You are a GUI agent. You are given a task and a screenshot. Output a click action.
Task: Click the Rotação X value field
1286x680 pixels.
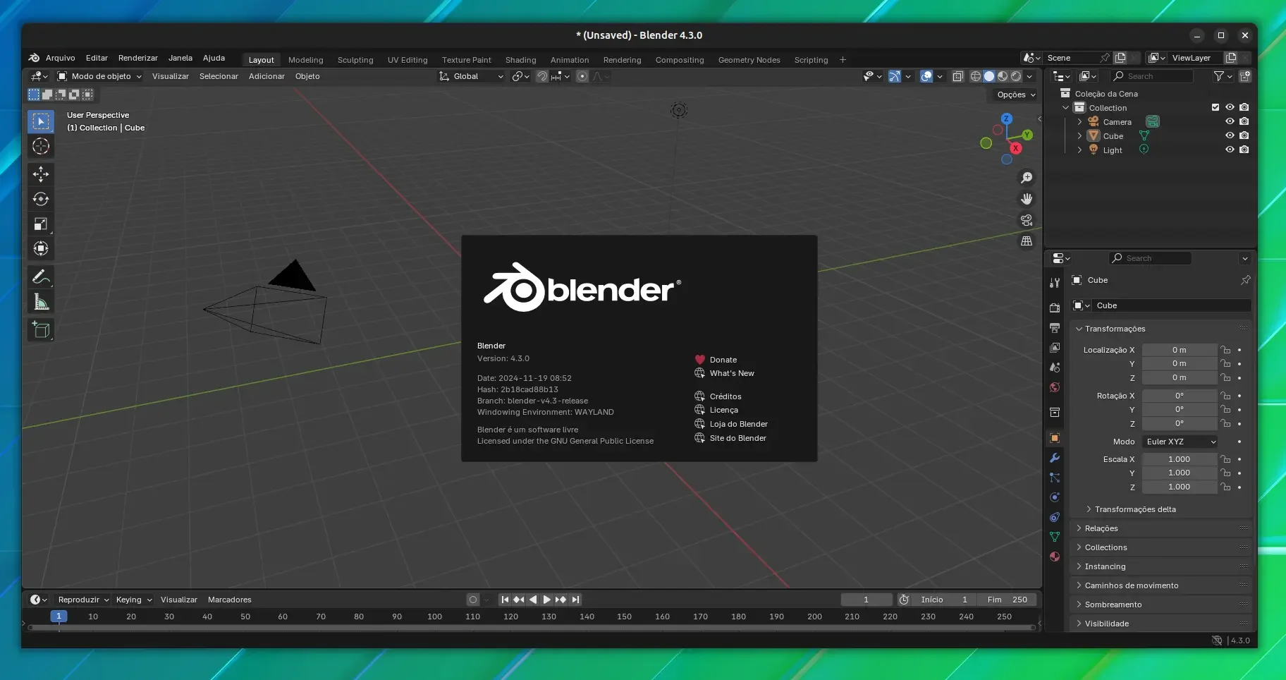1180,396
